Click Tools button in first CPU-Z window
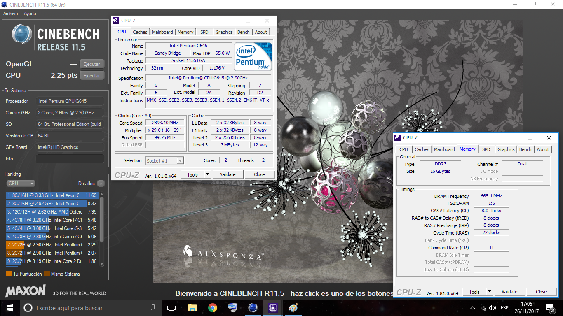563x316 pixels. 192,174
